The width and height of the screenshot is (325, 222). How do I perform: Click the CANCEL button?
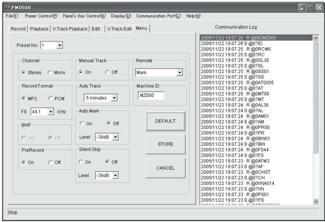(165, 168)
